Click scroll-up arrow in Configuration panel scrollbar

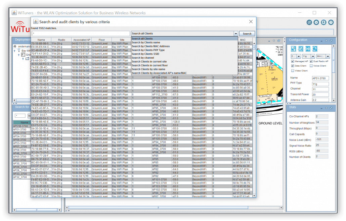[x=334, y=46]
